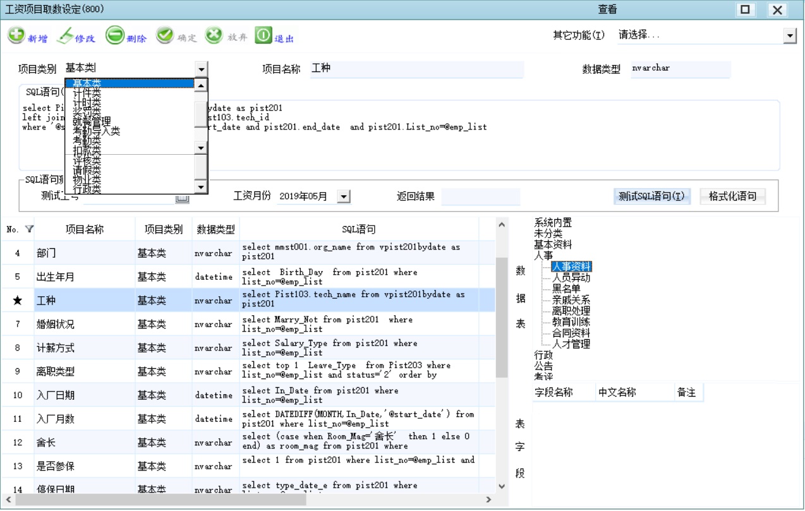Select the 离职类型 row in the grid
This screenshot has width=805, height=511.
[x=248, y=371]
